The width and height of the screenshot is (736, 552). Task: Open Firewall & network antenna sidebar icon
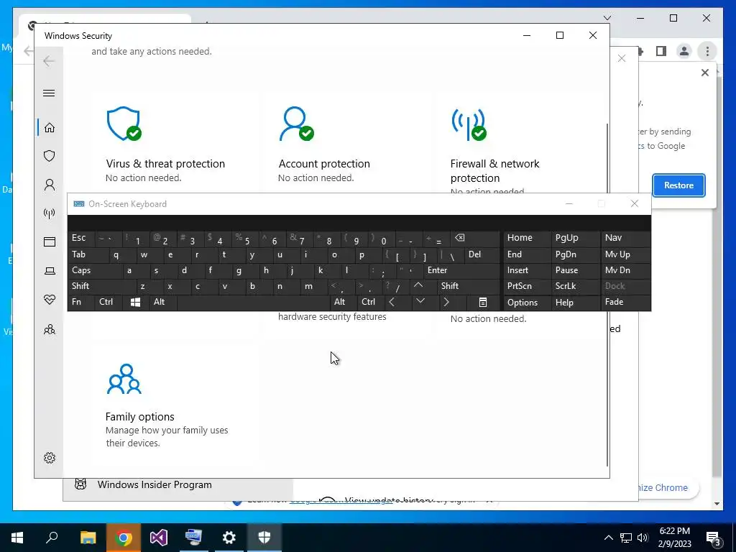(50, 213)
